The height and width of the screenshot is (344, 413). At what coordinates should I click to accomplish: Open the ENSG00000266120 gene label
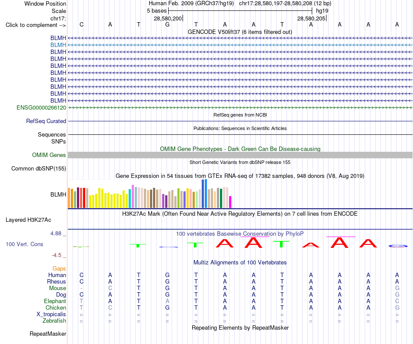pyautogui.click(x=41, y=107)
